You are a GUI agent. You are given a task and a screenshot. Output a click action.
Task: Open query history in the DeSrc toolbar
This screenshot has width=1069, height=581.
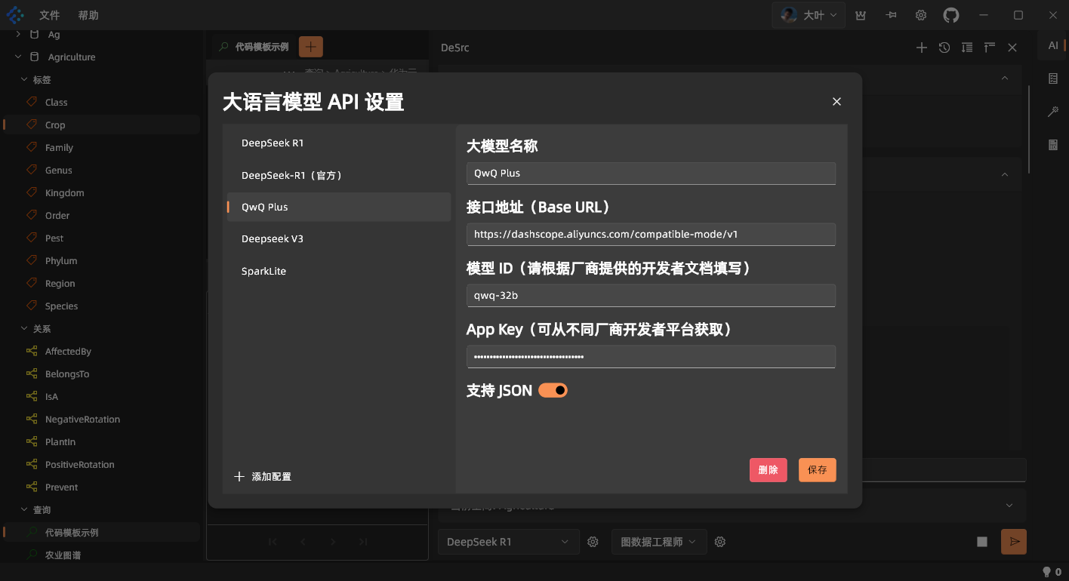(944, 47)
